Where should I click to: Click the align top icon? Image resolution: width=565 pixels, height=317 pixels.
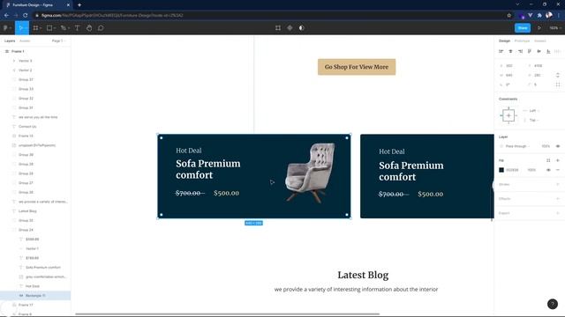coord(530,51)
